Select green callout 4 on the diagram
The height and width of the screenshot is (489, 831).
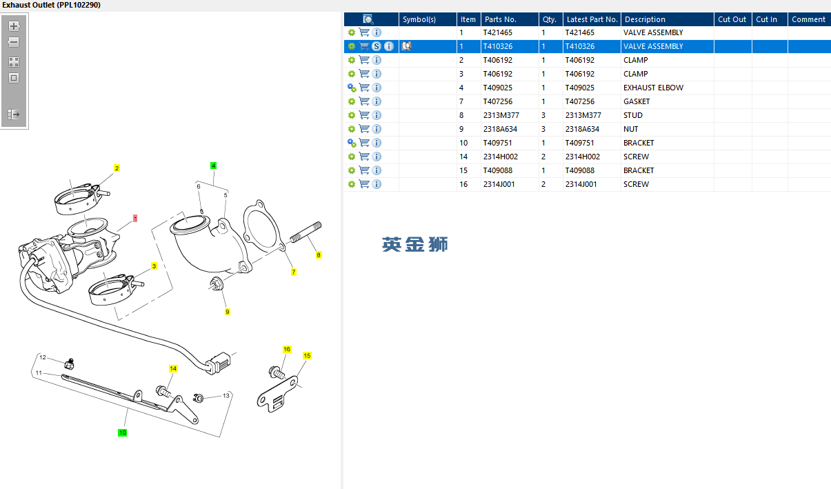pyautogui.click(x=214, y=166)
